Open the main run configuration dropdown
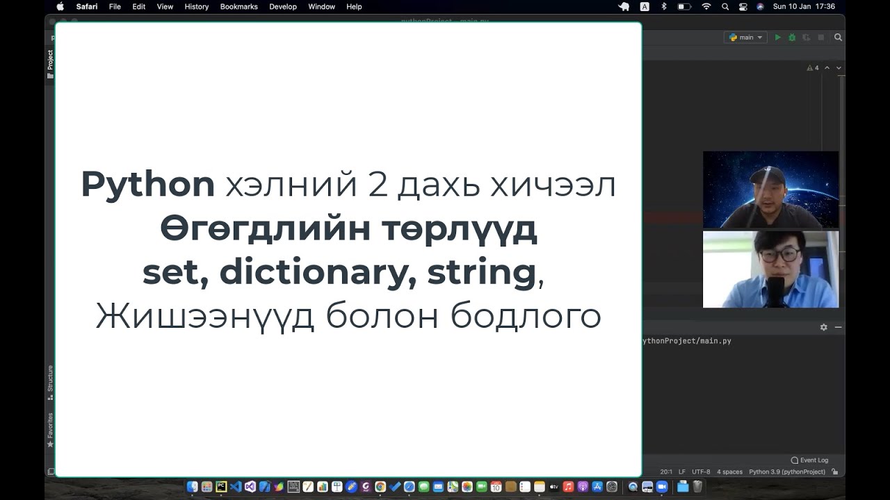 pyautogui.click(x=745, y=37)
